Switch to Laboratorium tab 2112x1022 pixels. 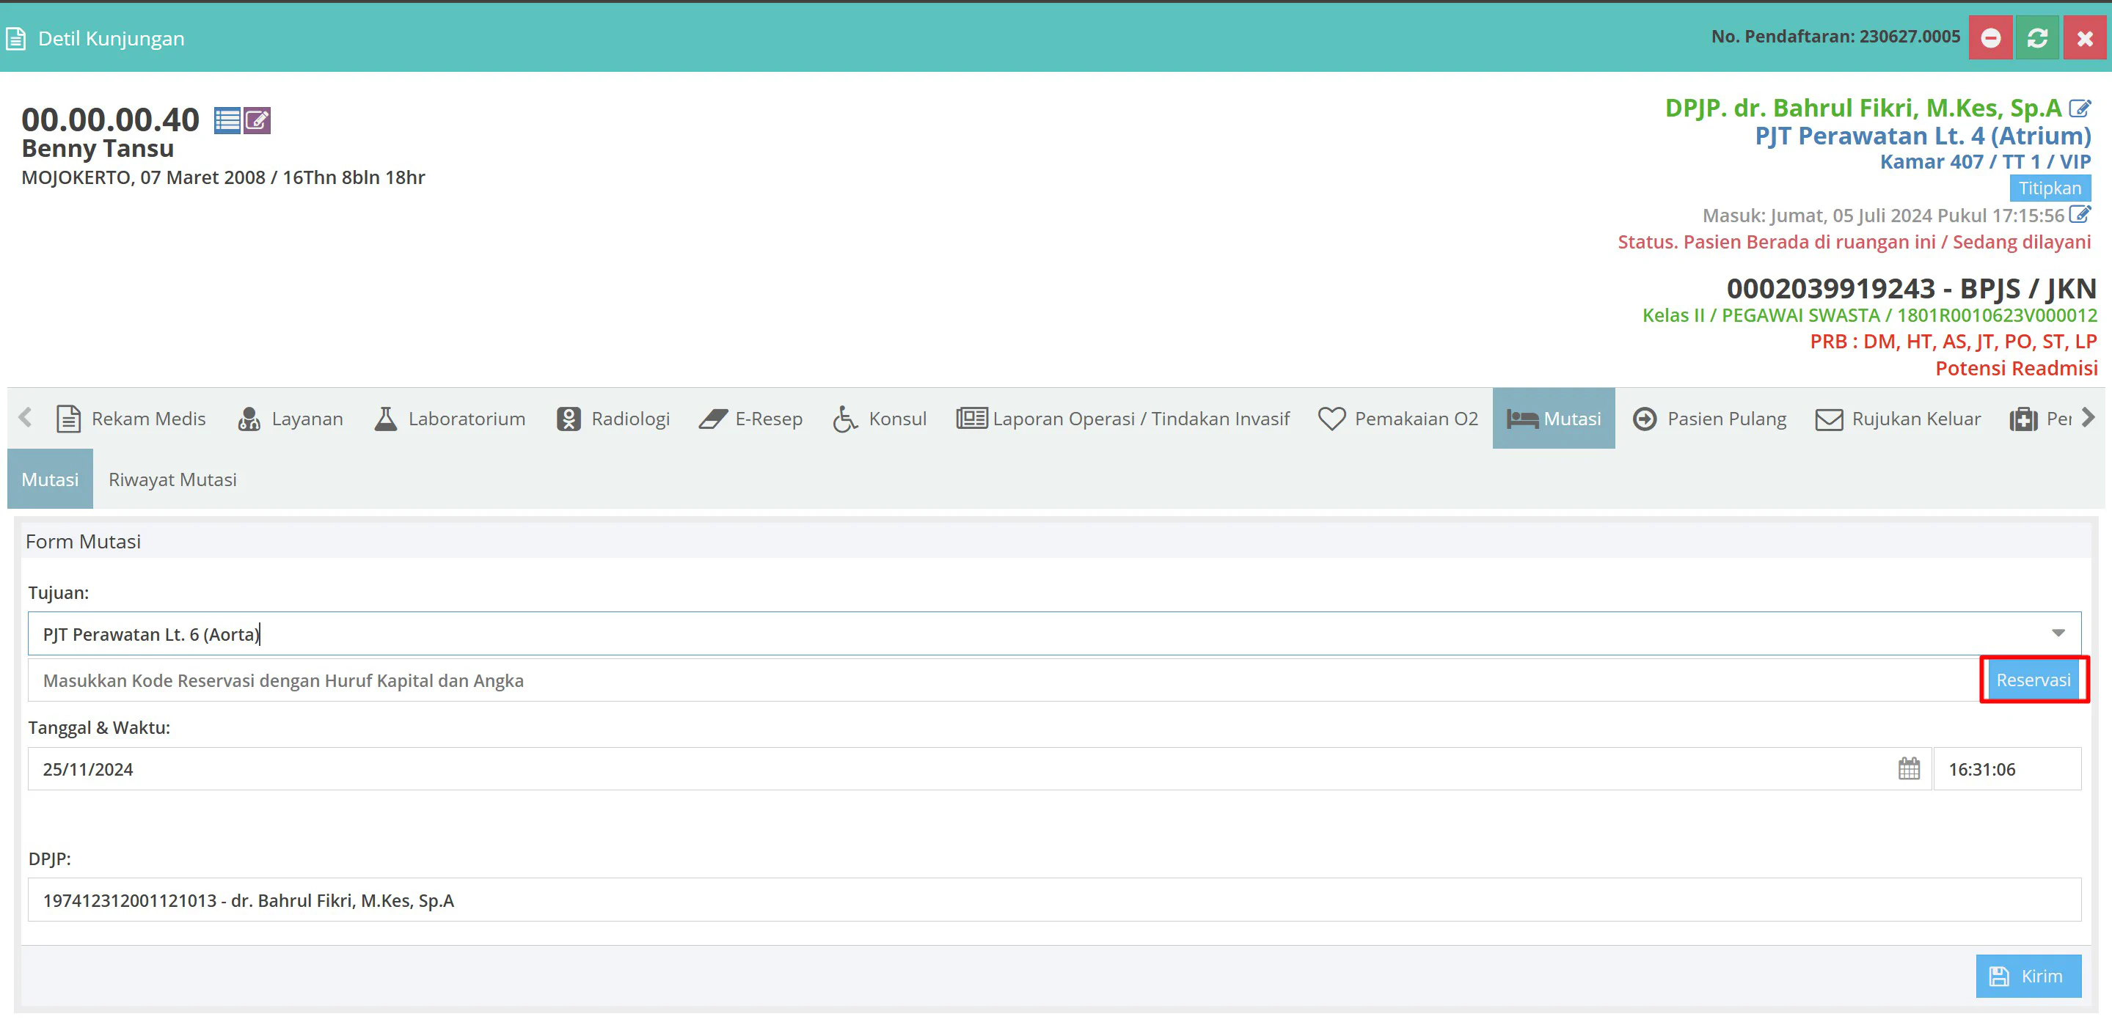pos(449,418)
